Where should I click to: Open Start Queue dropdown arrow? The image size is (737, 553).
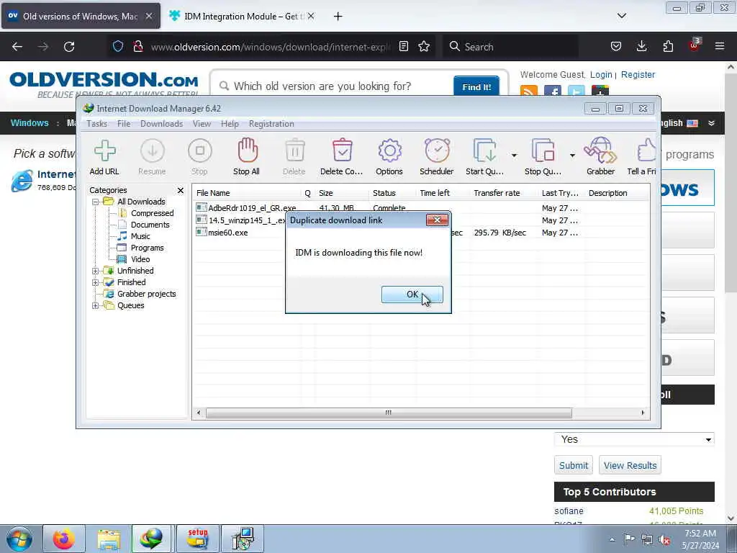click(x=514, y=156)
